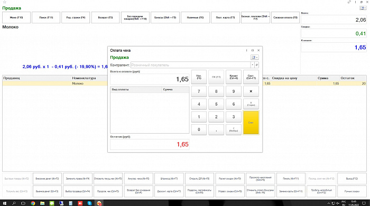Screen dimensions: 370x206
Task: Select cash payment button Нал. (F6)
Action: [199, 77]
